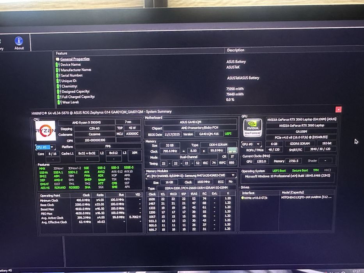
Task: Close the System Summary window
Action: pyautogui.click(x=339, y=109)
